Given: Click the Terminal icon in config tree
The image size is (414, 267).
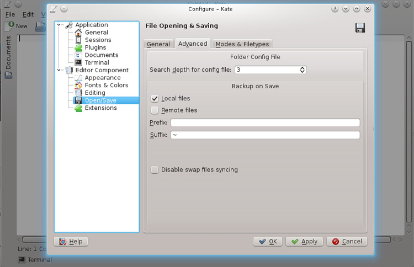Looking at the screenshot, I should [78, 62].
